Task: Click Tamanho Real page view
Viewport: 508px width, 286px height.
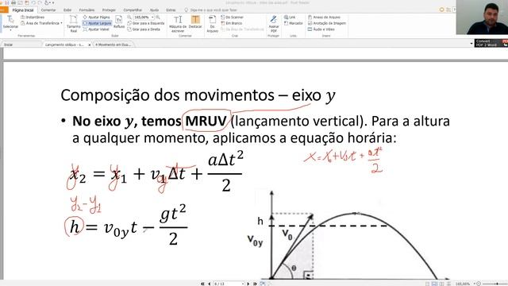Action: click(74, 24)
